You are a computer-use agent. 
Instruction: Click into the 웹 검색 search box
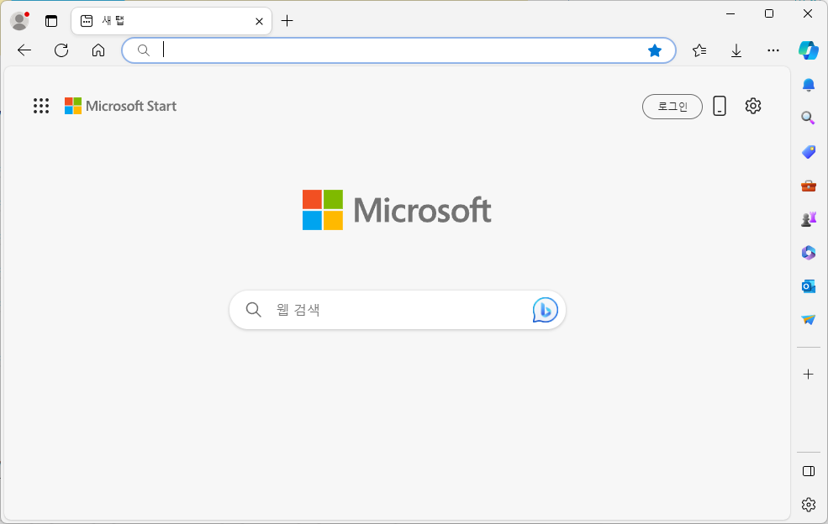[x=397, y=310]
